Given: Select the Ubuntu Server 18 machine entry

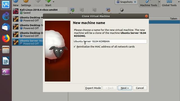Looking at the screenshot, I should (x=28, y=42).
